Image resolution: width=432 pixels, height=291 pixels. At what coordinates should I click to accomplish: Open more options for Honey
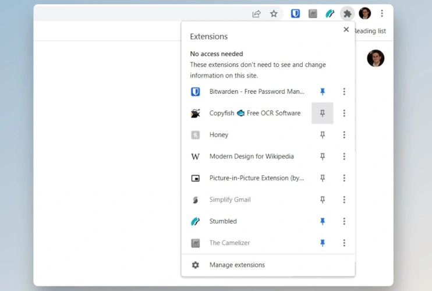(x=344, y=135)
